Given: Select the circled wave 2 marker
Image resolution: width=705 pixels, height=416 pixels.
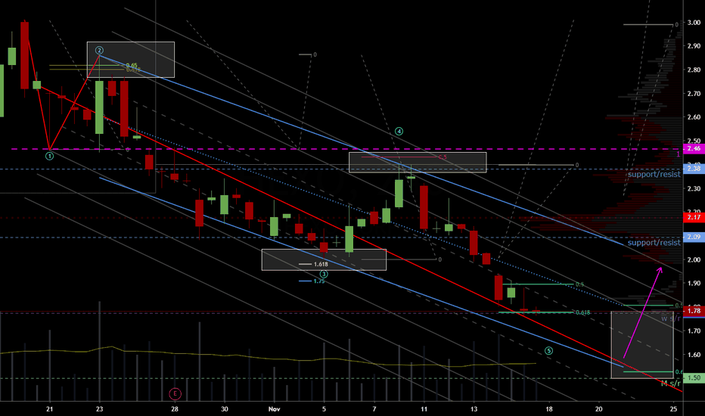Looking at the screenshot, I should click(99, 51).
